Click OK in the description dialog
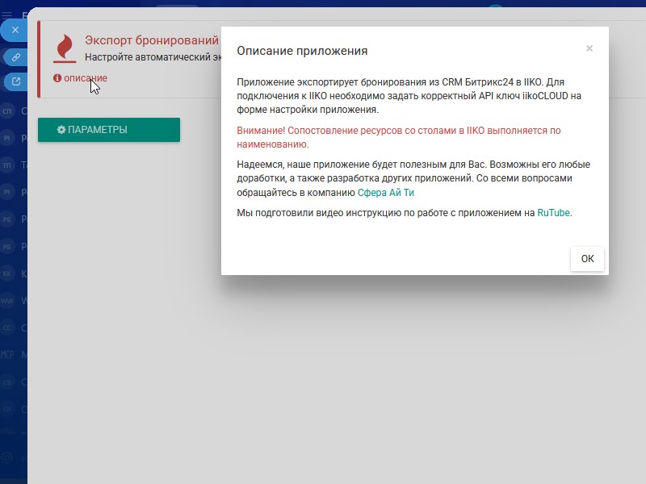646x484 pixels. coord(587,259)
